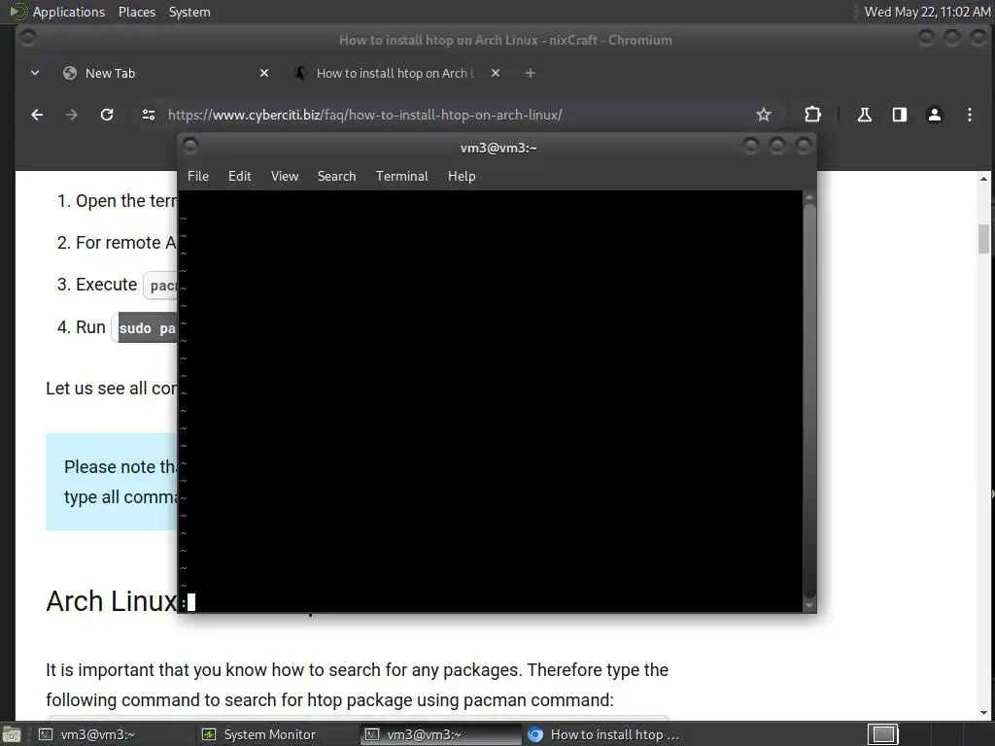Screen dimensions: 995x746
Task: Open the terminal View menu
Action: point(285,176)
